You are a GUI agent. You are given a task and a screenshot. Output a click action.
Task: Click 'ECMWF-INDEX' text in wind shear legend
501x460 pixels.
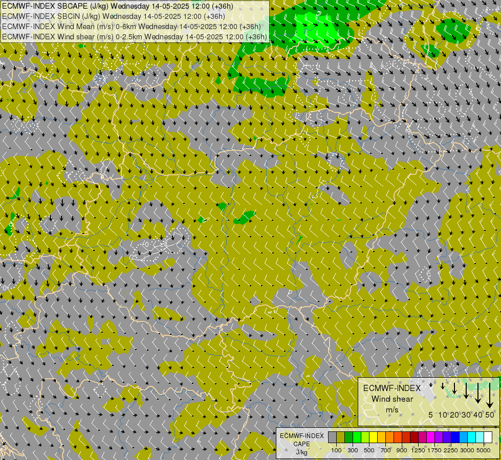pyautogui.click(x=392, y=388)
